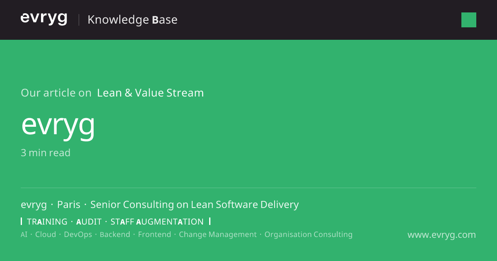The height and width of the screenshot is (261, 497).
Task: Open the Knowledge Base header link
Action: (133, 20)
